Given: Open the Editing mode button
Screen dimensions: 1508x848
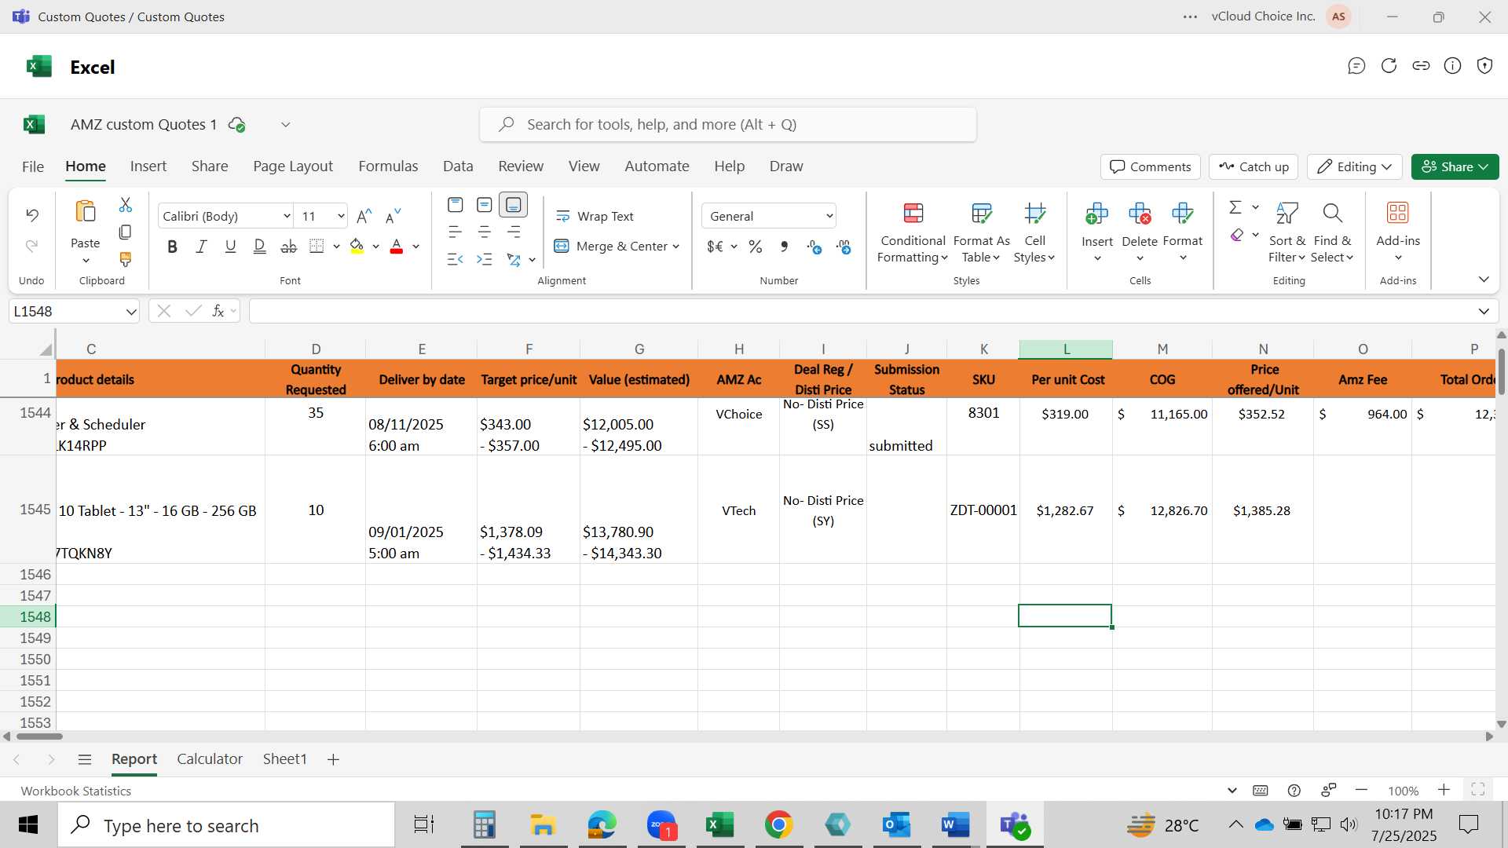Looking at the screenshot, I should 1354,166.
